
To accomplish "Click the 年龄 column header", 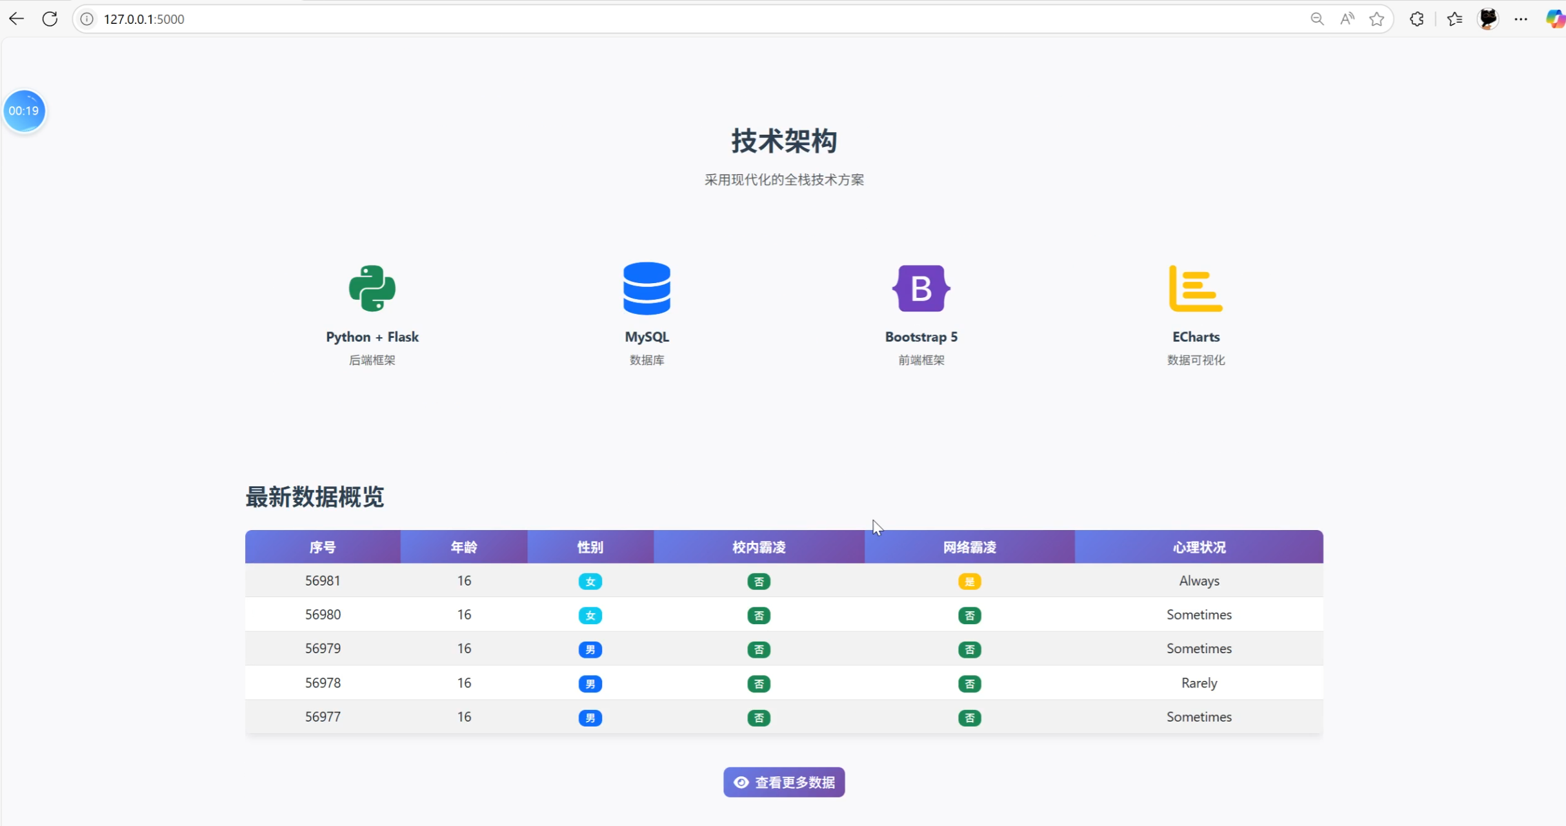I will (x=464, y=547).
